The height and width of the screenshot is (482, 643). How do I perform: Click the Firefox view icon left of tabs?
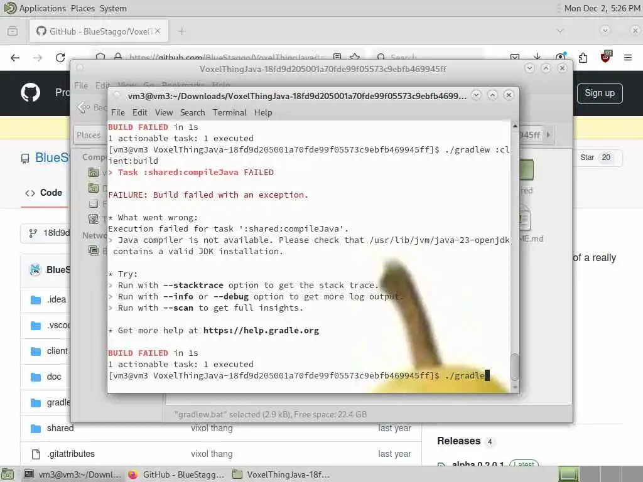click(x=13, y=31)
